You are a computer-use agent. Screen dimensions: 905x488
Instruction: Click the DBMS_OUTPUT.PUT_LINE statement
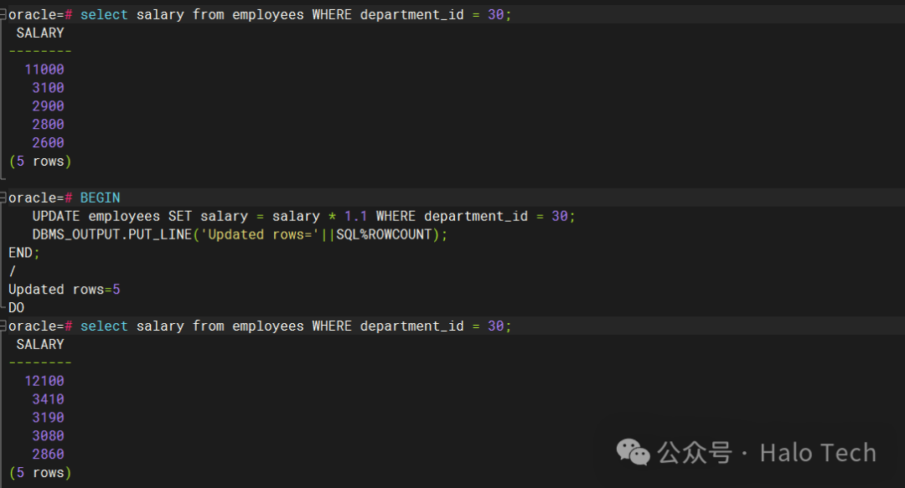click(240, 234)
